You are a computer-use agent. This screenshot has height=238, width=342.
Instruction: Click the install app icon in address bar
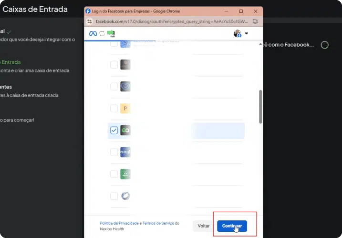[255, 21]
